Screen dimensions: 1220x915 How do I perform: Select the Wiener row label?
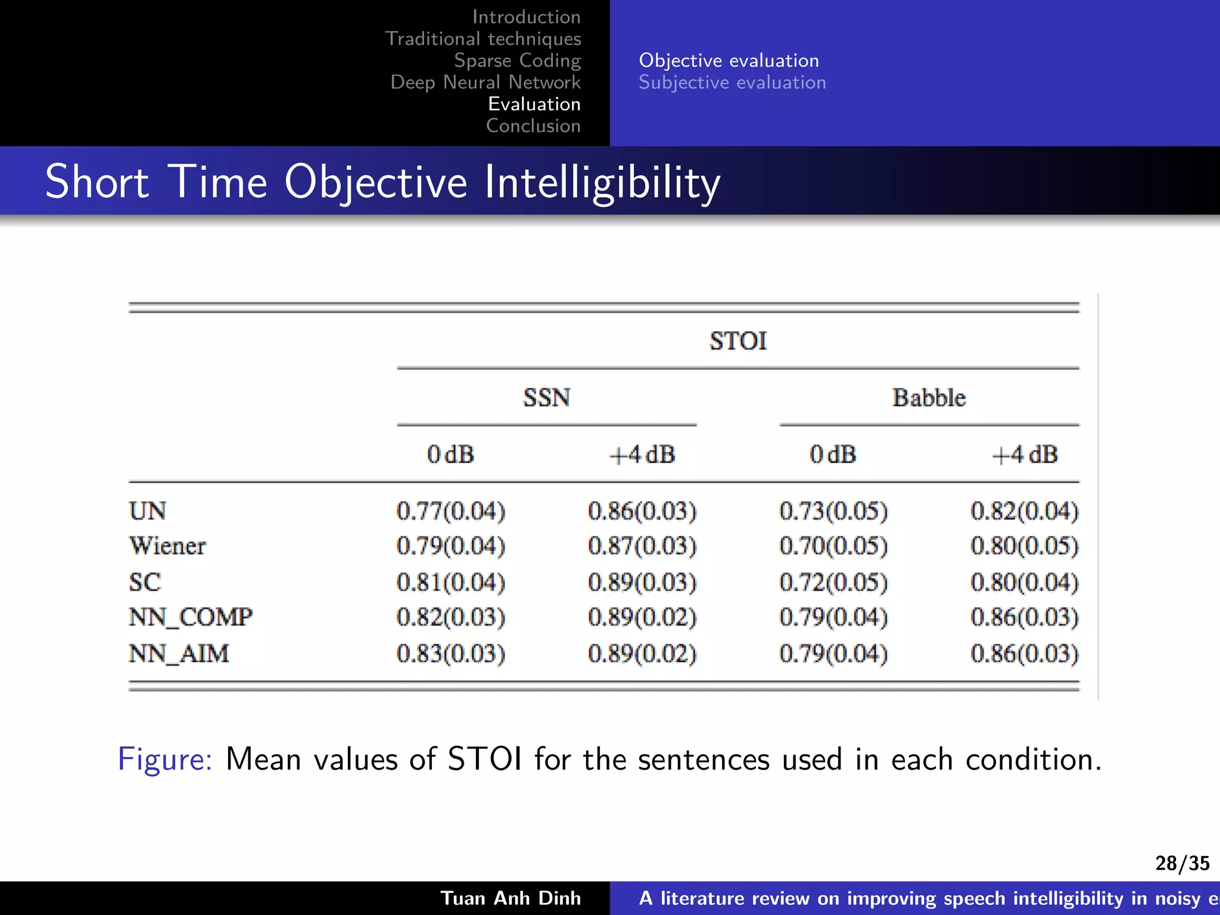pyautogui.click(x=167, y=546)
